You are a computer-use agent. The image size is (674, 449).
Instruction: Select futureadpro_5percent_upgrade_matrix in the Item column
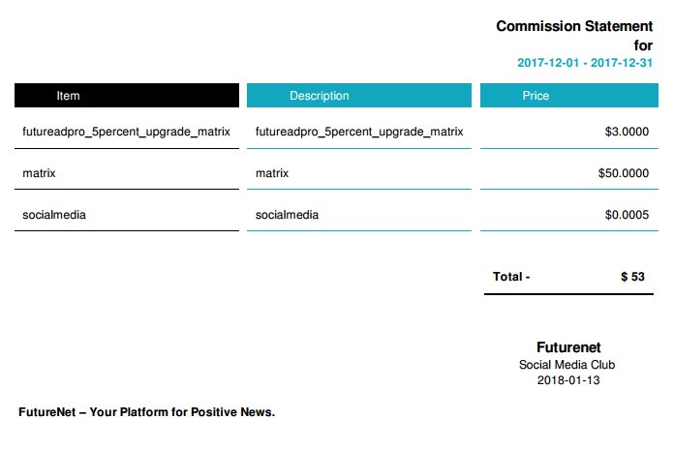126,132
